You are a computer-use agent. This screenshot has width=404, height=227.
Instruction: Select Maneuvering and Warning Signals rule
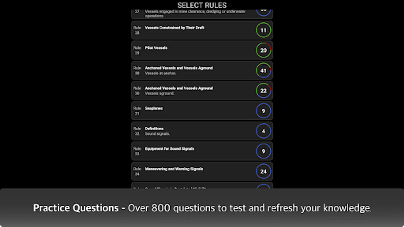click(174, 169)
